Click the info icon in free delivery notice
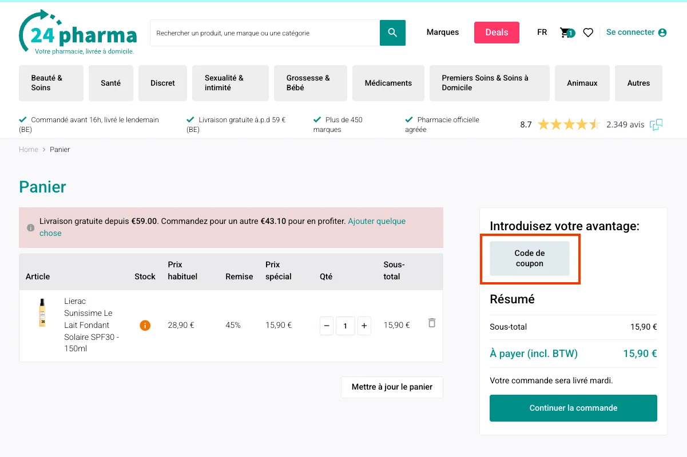687x457 pixels. tap(31, 227)
